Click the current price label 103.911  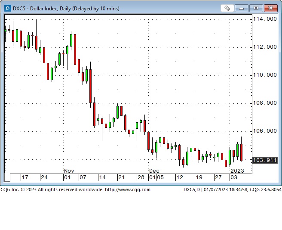265,160
